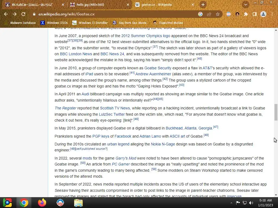Click the page's vertical scrollbar thumb
278x208 pixels.
(x=276, y=112)
